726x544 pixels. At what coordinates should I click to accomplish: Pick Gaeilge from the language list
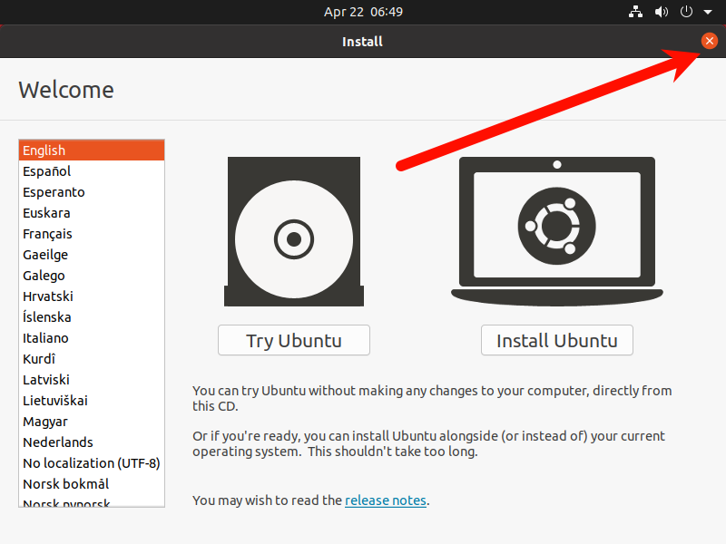coord(92,255)
